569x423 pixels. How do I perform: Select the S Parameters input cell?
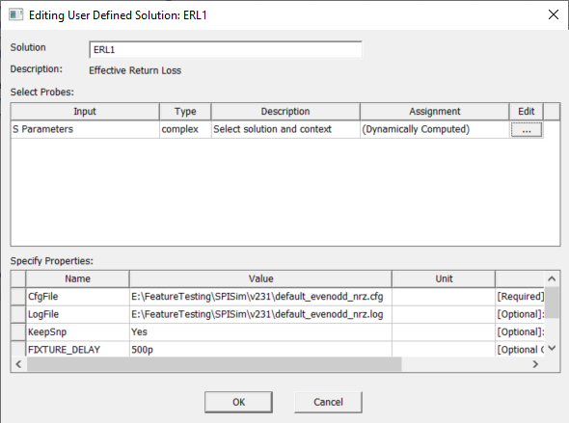pyautogui.click(x=85, y=129)
